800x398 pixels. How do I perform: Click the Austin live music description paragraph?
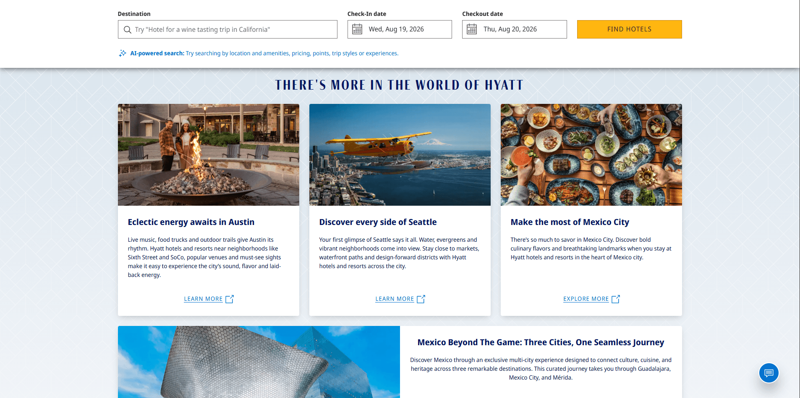(x=204, y=257)
